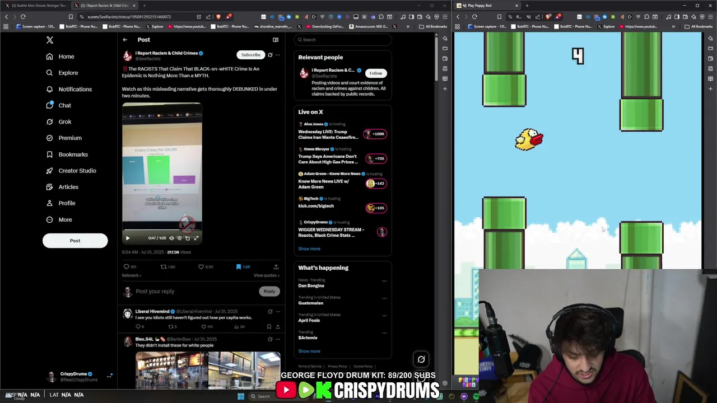The image size is (717, 403).
Task: Open Chat in the X sidebar
Action: (x=58, y=105)
